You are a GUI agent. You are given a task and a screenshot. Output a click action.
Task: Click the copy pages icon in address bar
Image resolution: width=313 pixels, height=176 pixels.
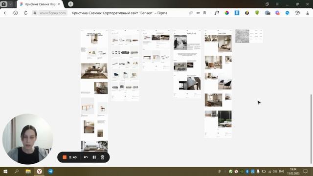191,13
